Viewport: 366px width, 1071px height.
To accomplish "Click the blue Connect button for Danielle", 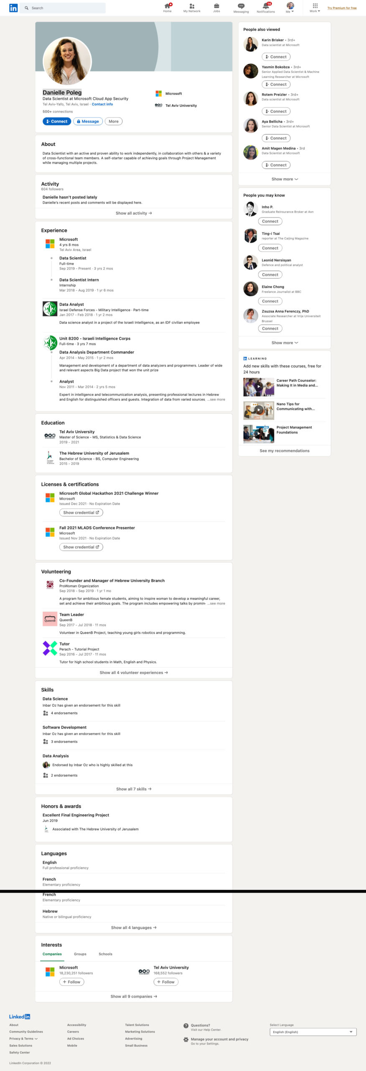I will (x=56, y=121).
